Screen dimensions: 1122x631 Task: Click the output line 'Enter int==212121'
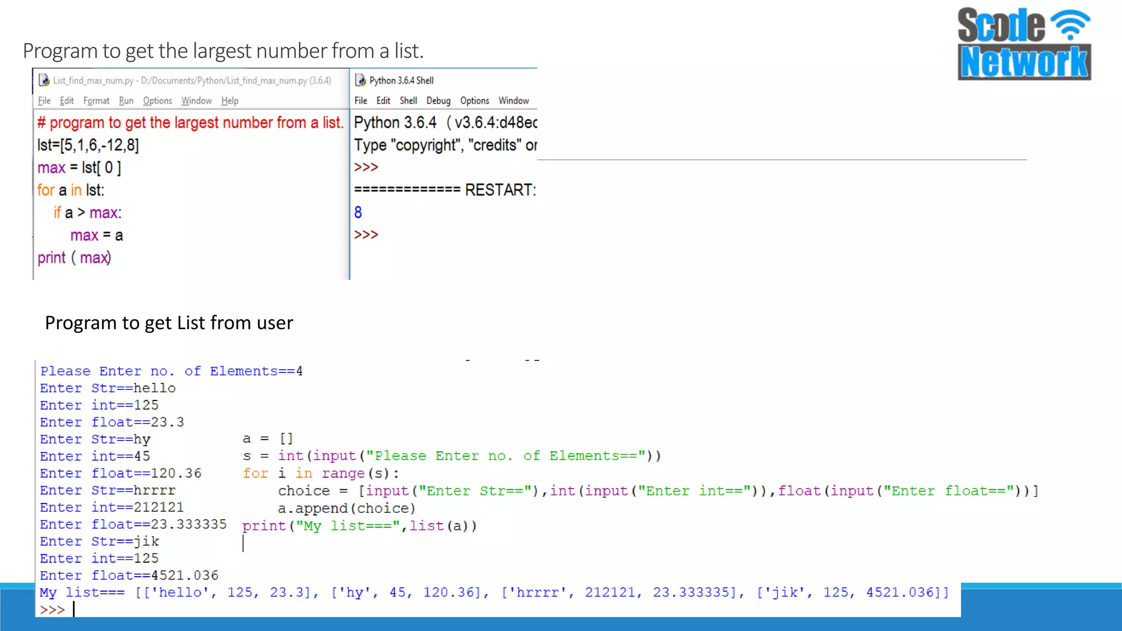point(112,507)
